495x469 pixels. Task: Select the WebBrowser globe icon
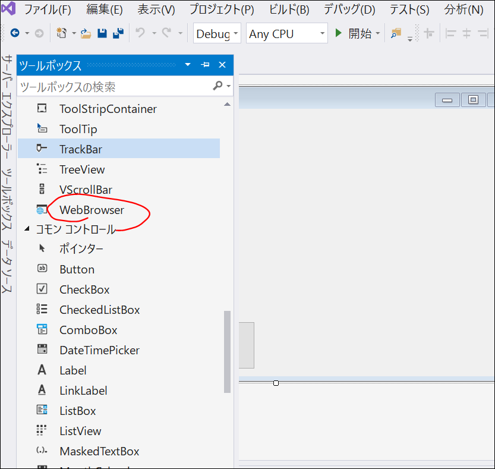[42, 209]
